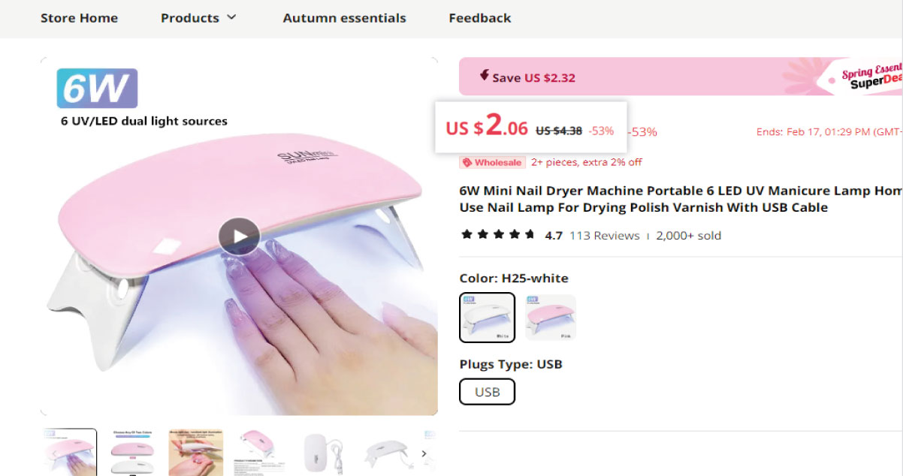View the white lamp with USB cable thumbnail
This screenshot has width=903, height=476.
point(325,453)
